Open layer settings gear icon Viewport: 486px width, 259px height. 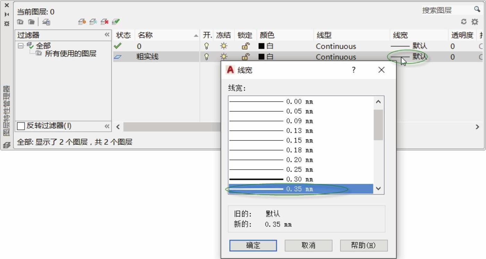[x=475, y=22]
